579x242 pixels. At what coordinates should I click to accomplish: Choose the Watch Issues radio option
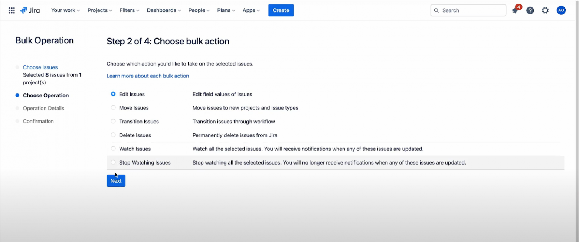pos(113,149)
